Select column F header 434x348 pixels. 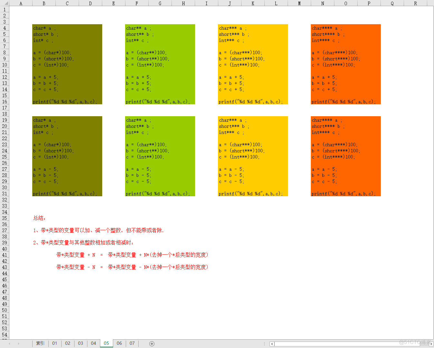tap(137, 3)
